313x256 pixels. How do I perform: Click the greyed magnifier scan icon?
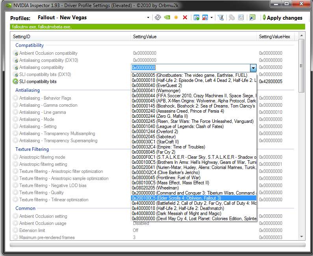point(232,18)
